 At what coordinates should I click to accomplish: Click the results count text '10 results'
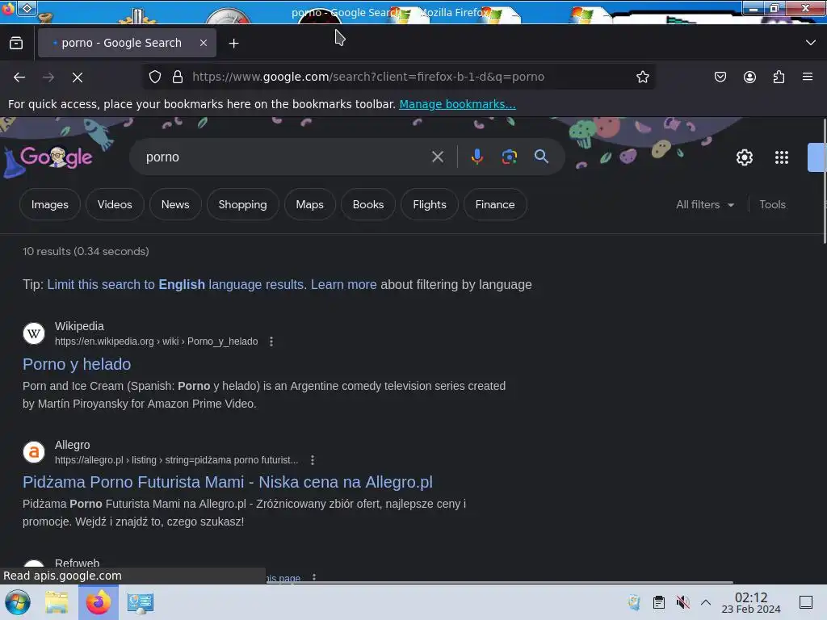click(x=46, y=252)
